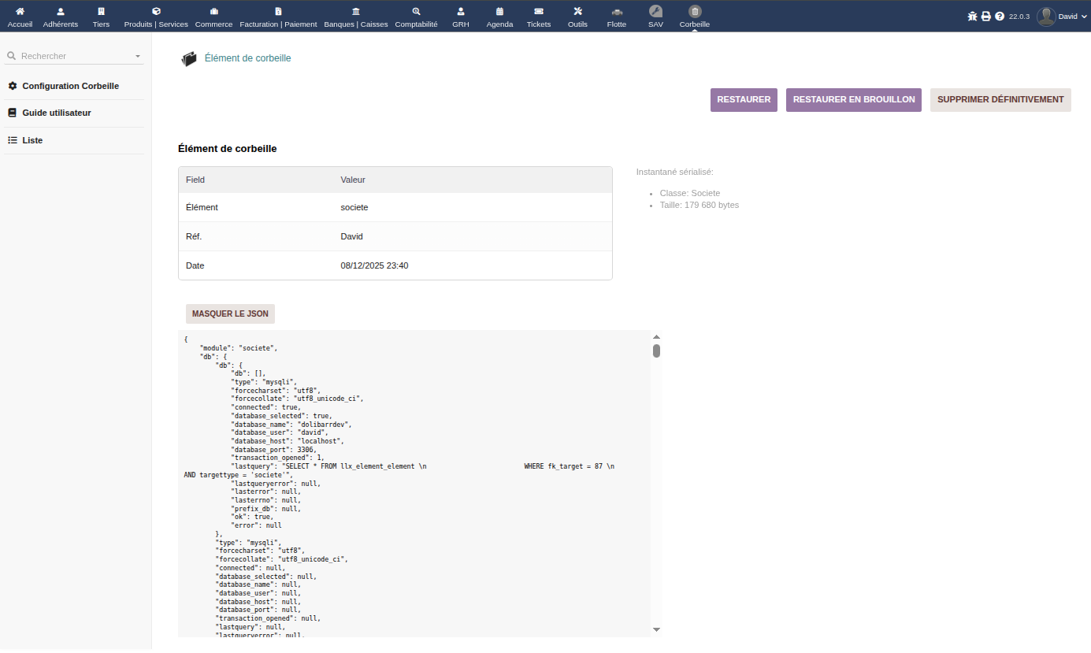Open the help question mark icon
Viewport: 1091px width, 653px height.
coord(1000,17)
